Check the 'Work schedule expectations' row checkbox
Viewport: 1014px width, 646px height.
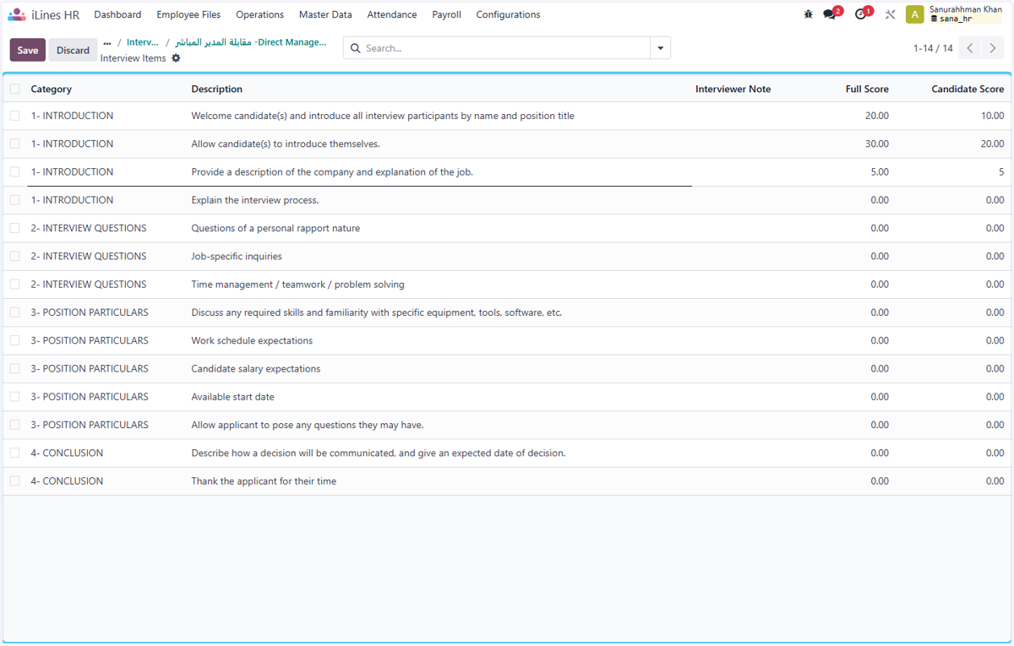pos(15,340)
